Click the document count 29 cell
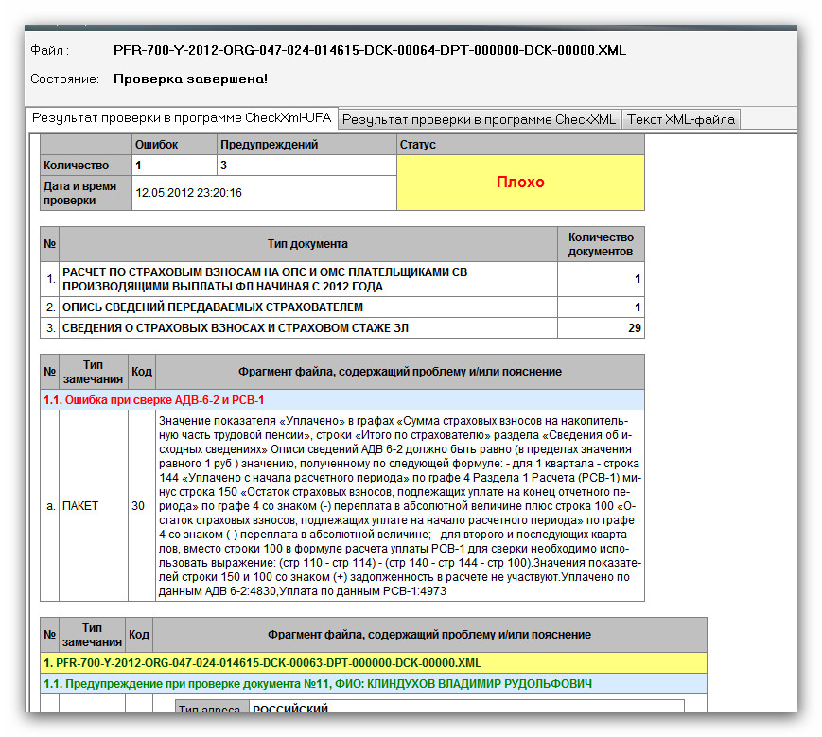The image size is (822, 737). (601, 328)
